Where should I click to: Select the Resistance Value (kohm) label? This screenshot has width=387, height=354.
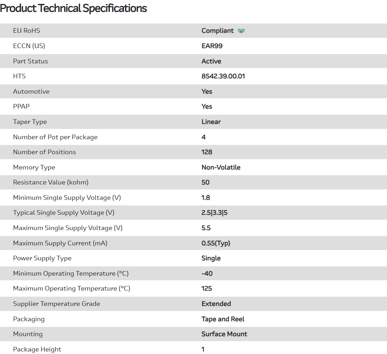point(51,182)
